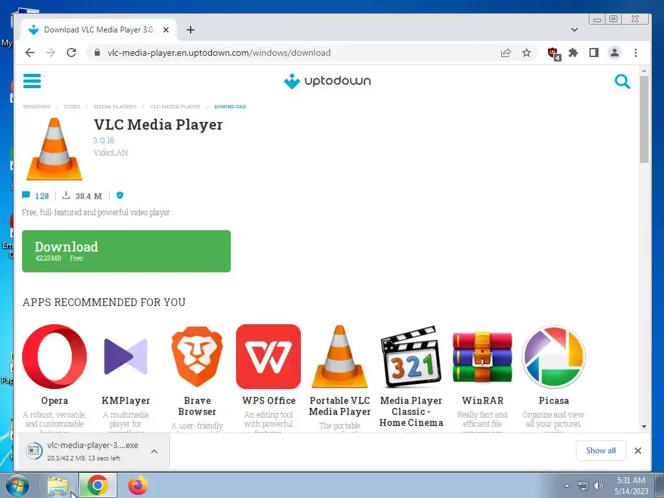Viewport: 664px width, 498px height.
Task: Click the scrollbar up arrow
Action: [644, 71]
